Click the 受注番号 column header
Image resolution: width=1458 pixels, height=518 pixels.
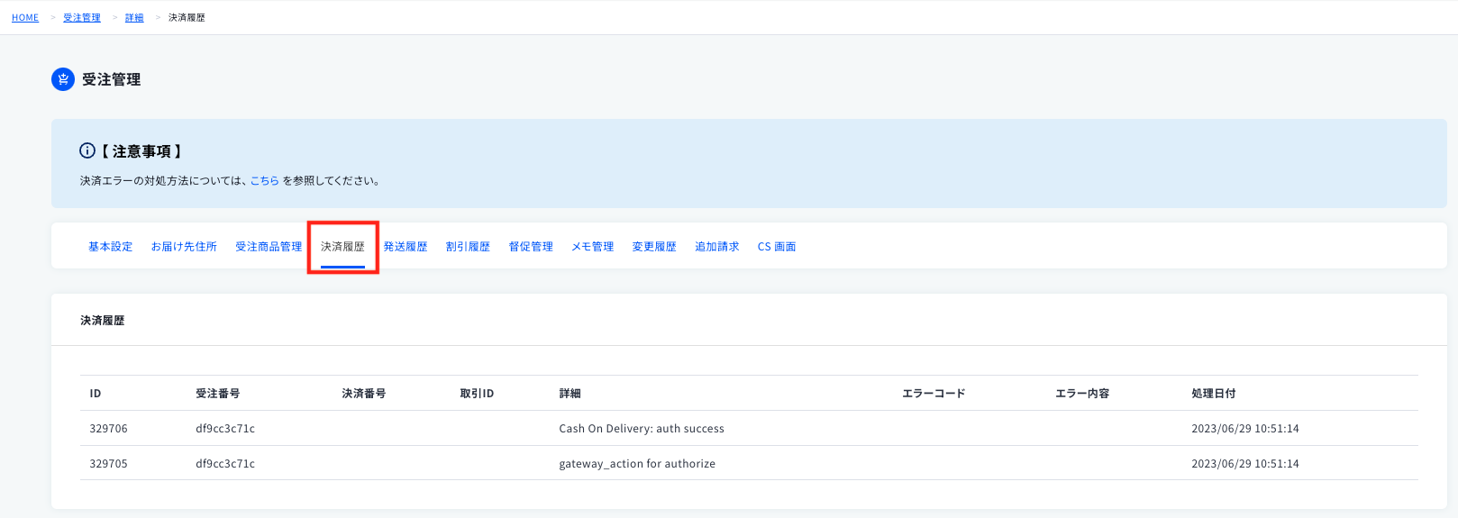tap(218, 394)
